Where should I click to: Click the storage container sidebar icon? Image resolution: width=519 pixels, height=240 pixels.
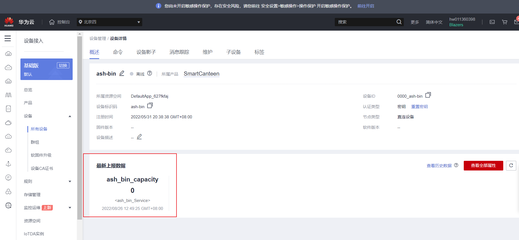tap(8, 109)
